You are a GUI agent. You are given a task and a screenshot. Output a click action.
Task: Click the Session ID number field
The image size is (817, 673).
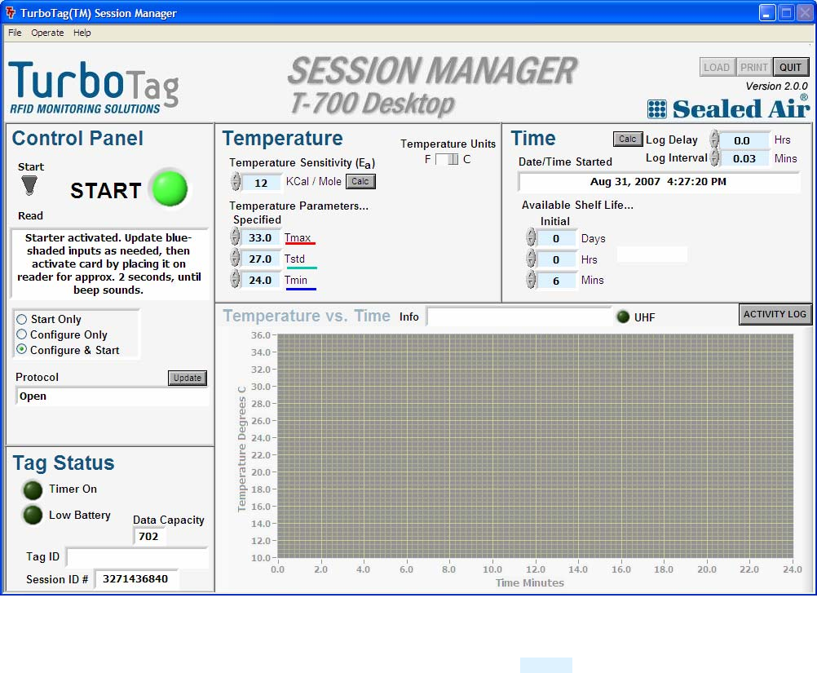point(136,579)
